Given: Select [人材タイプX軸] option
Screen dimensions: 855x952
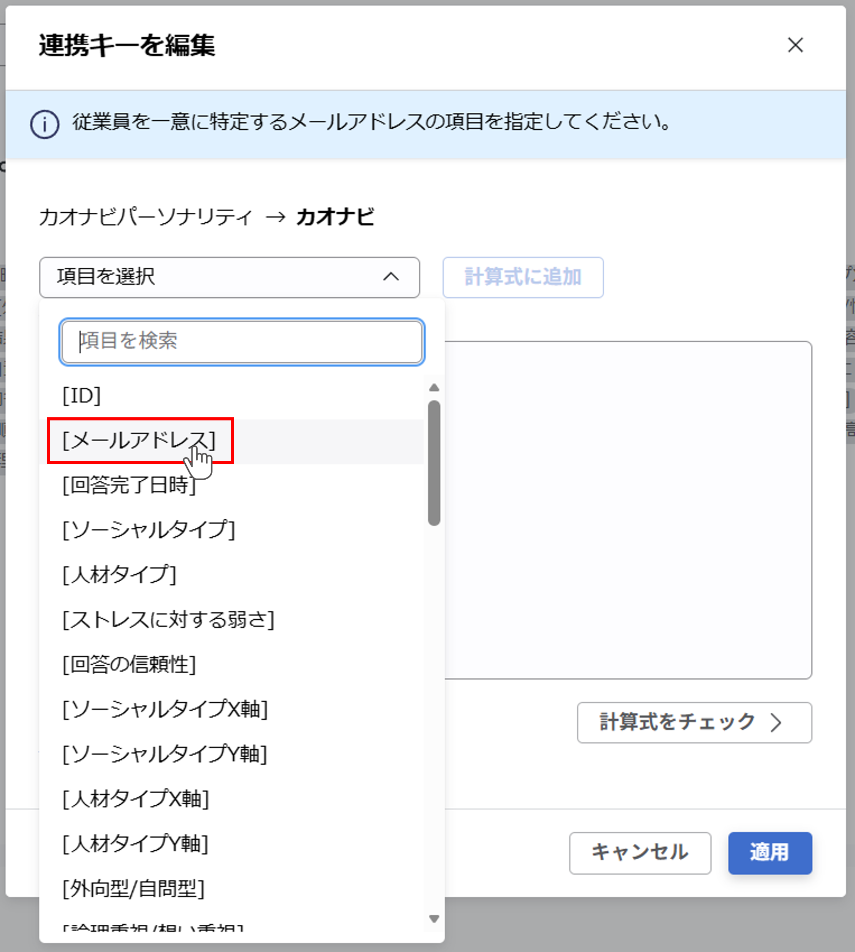Looking at the screenshot, I should point(231,799).
